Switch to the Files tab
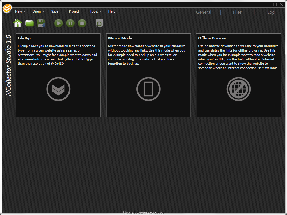The image size is (287, 215). 237,12
